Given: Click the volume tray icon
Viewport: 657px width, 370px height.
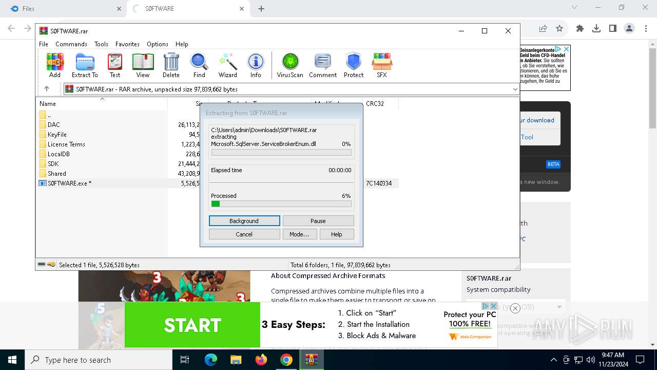Looking at the screenshot, I should pyautogui.click(x=590, y=360).
